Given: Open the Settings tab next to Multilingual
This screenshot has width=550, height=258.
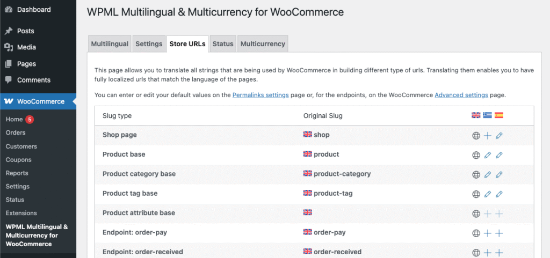Looking at the screenshot, I should (149, 44).
